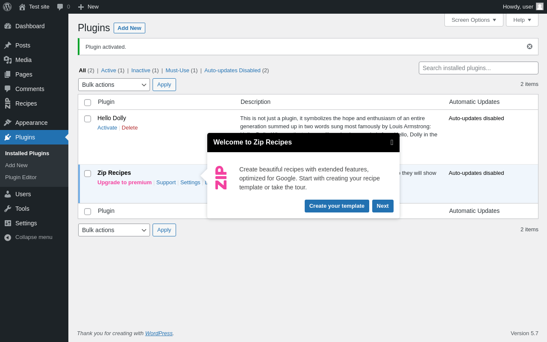
Task: Open the Posts menu item
Action: point(34,45)
